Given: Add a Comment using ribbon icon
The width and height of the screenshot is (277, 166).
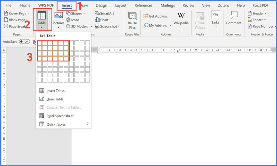Looking at the screenshot, I should point(234,18).
